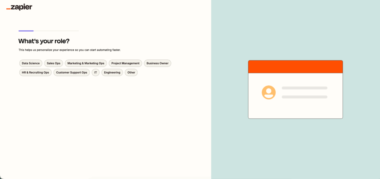Viewport: 380px width, 179px height.
Task: Click the "What's your role?" heading
Action: (x=44, y=41)
